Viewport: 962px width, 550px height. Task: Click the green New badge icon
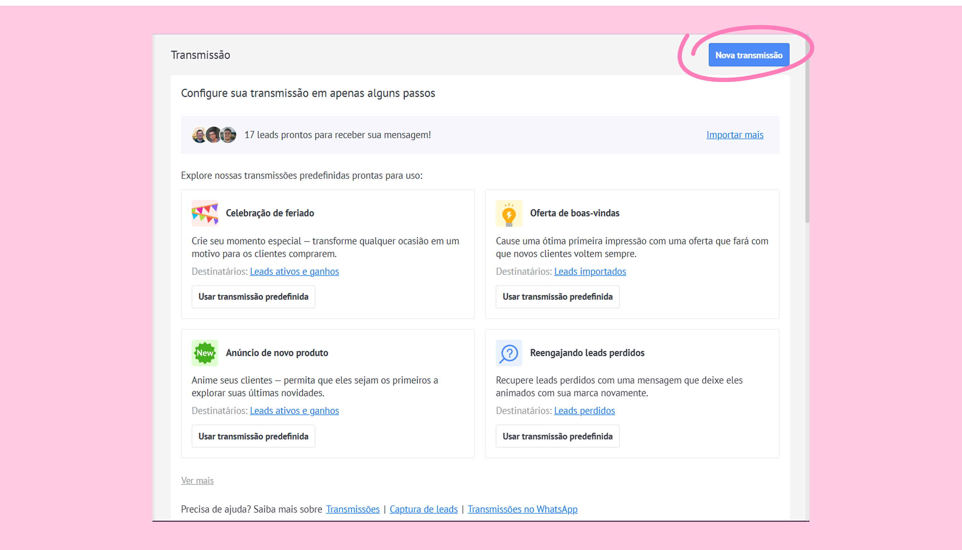(205, 353)
